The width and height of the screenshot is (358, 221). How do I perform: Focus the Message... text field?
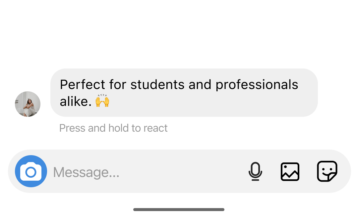click(149, 172)
